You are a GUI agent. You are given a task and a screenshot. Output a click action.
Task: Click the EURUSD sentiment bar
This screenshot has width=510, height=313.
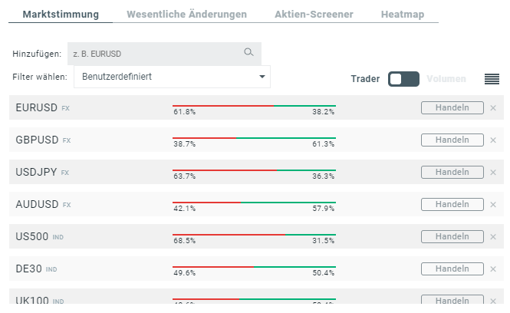click(x=254, y=106)
